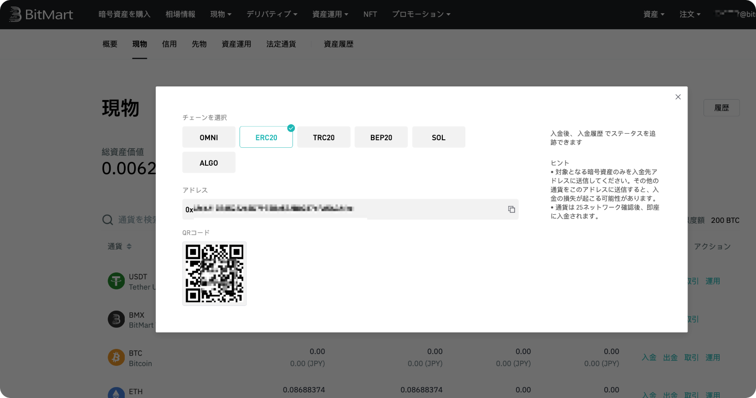
Task: Open the デリバティブ dropdown
Action: pos(272,14)
